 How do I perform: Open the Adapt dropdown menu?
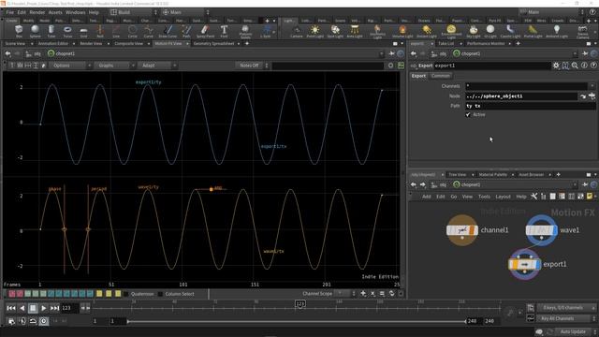pyautogui.click(x=157, y=66)
